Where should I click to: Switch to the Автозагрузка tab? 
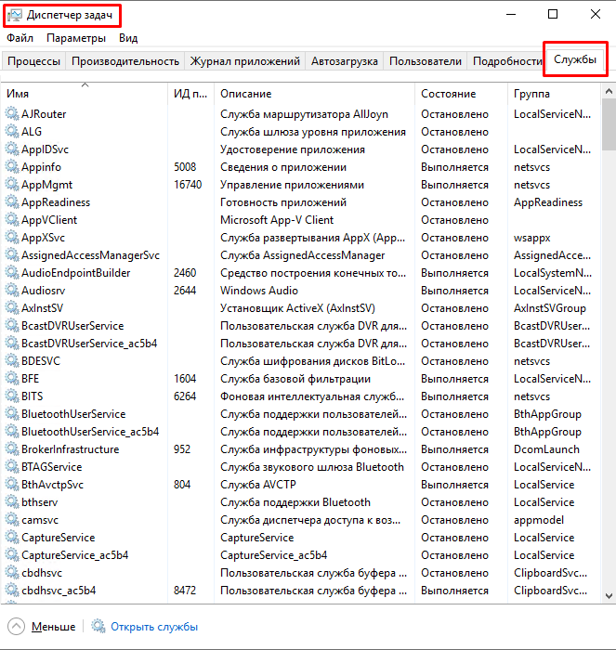[x=345, y=61]
